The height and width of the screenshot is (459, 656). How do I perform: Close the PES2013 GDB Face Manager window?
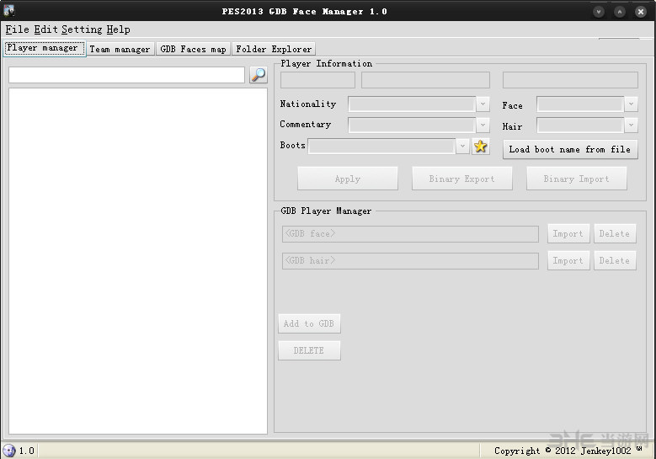641,11
